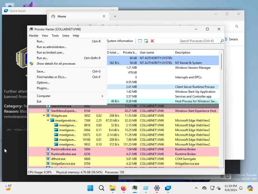Sort by the Description column header
This screenshot has height=194, width=258.
click(196, 53)
